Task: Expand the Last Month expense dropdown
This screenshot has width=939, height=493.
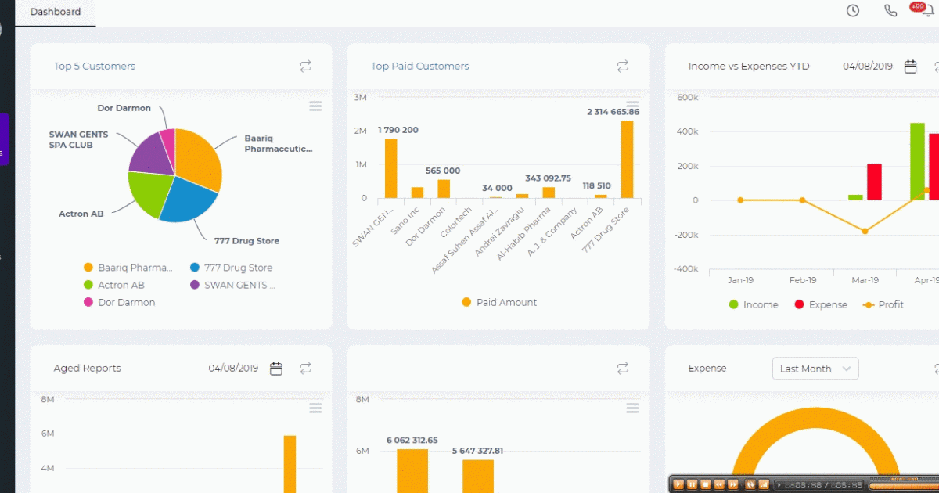Action: 815,369
